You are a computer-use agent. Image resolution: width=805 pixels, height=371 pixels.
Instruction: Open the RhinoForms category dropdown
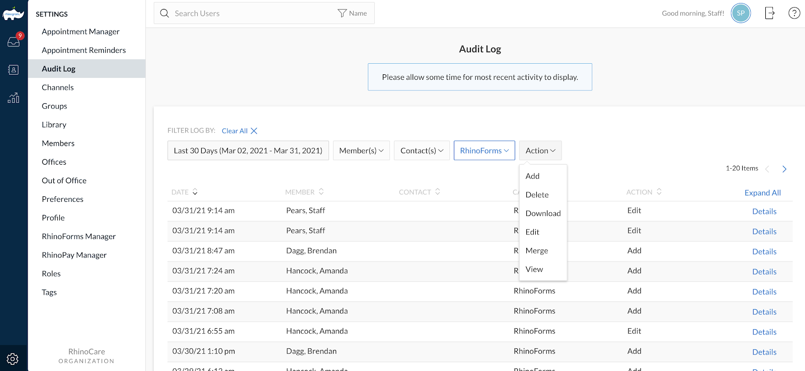484,151
